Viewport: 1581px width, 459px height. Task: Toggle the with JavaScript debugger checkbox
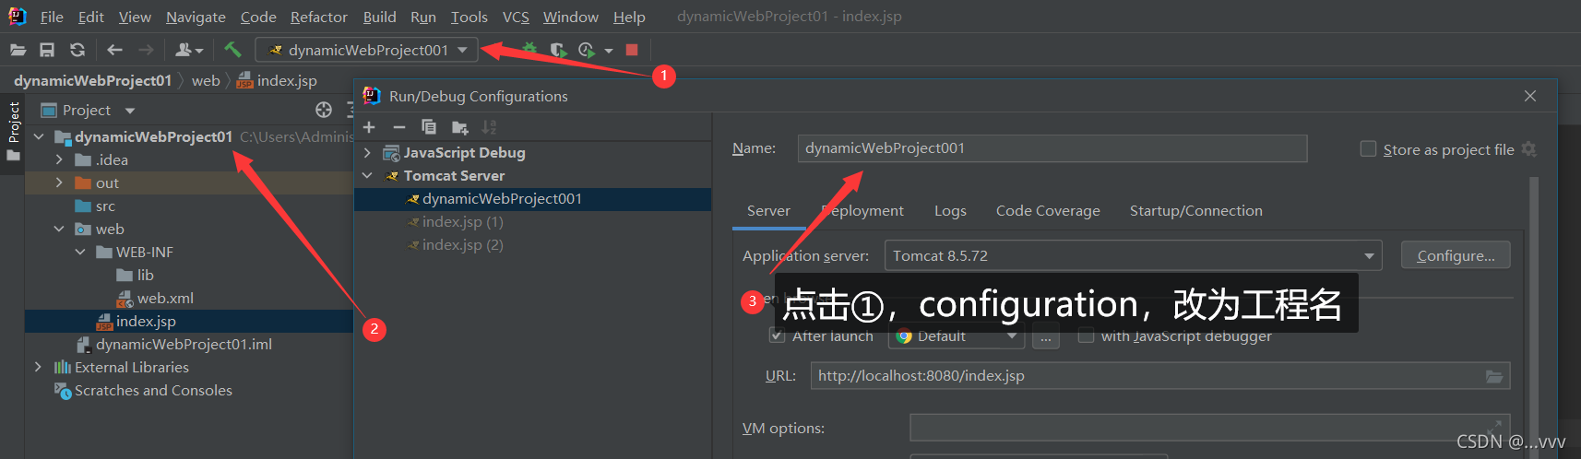pyautogui.click(x=1087, y=335)
